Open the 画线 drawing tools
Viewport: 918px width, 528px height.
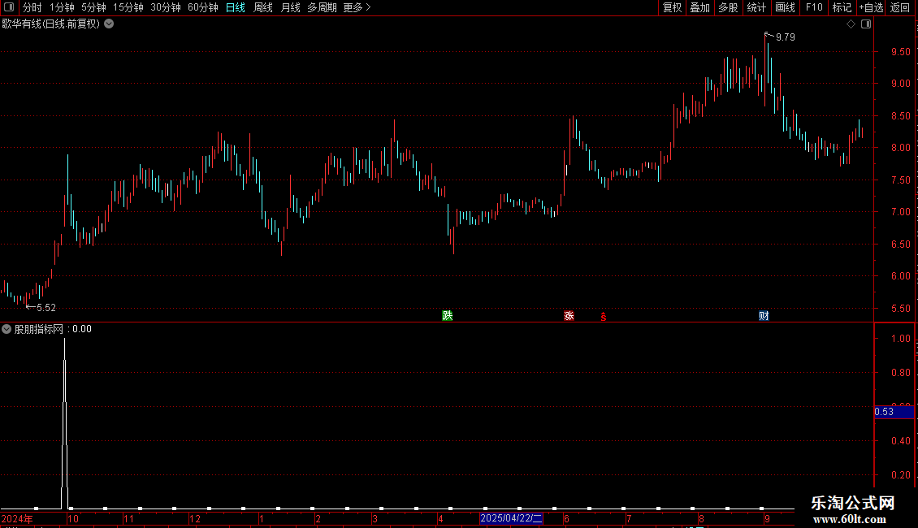point(785,7)
